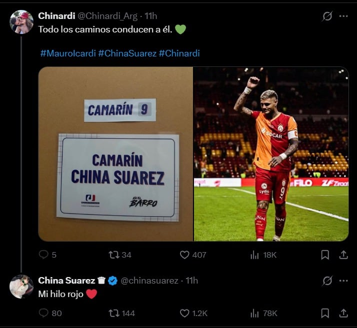Share Chinardi's tweet via upload icon

coord(343,255)
